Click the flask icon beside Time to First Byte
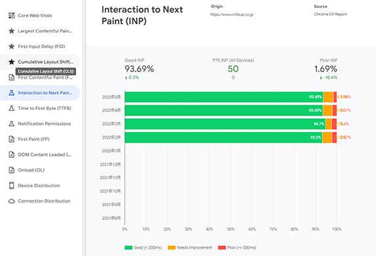 coord(12,108)
